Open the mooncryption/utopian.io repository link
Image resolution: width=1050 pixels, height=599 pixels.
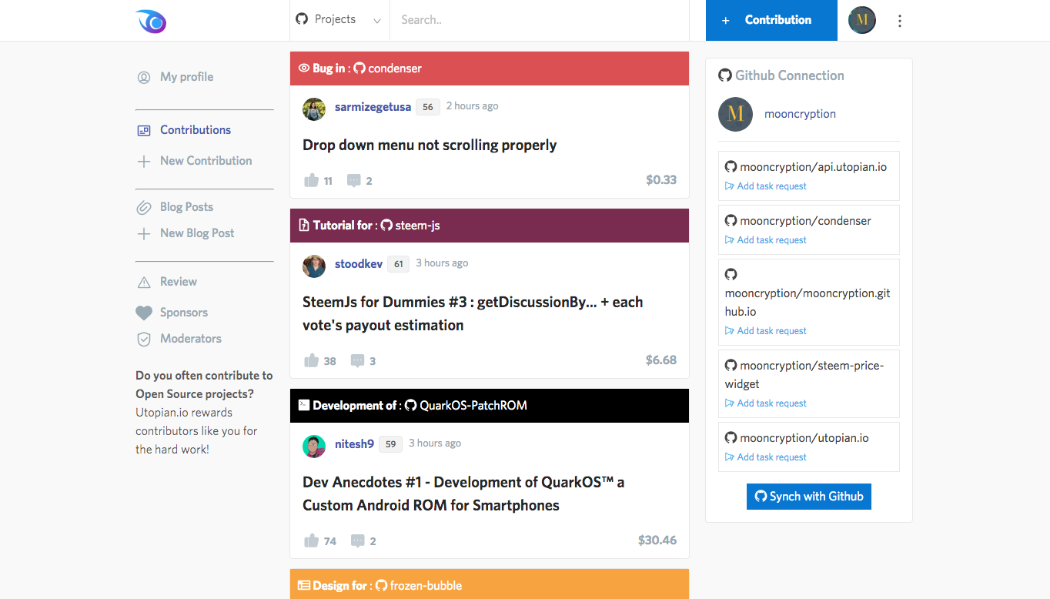tap(804, 438)
